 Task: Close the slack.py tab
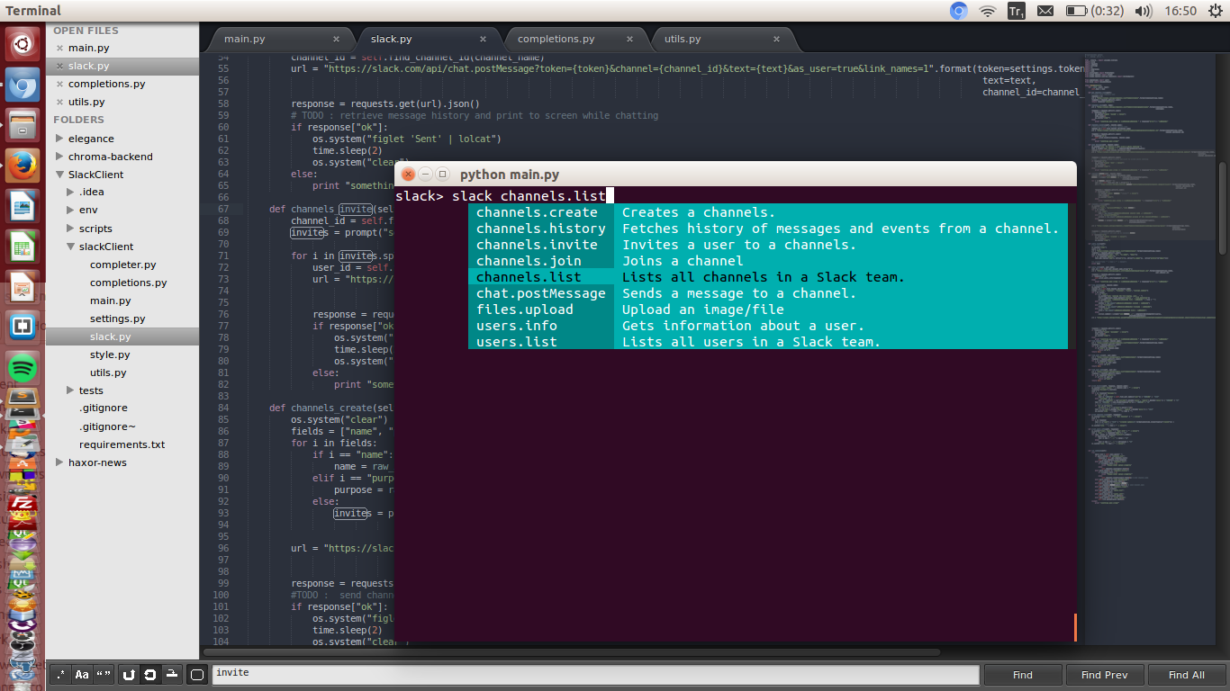tap(484, 40)
